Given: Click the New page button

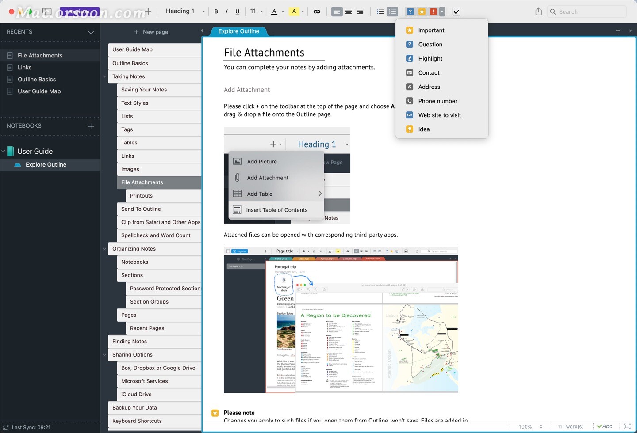Looking at the screenshot, I should pos(151,32).
